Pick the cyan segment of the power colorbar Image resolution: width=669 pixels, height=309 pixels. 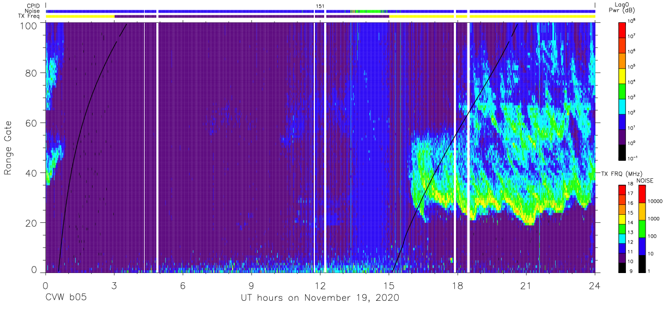tap(623, 106)
